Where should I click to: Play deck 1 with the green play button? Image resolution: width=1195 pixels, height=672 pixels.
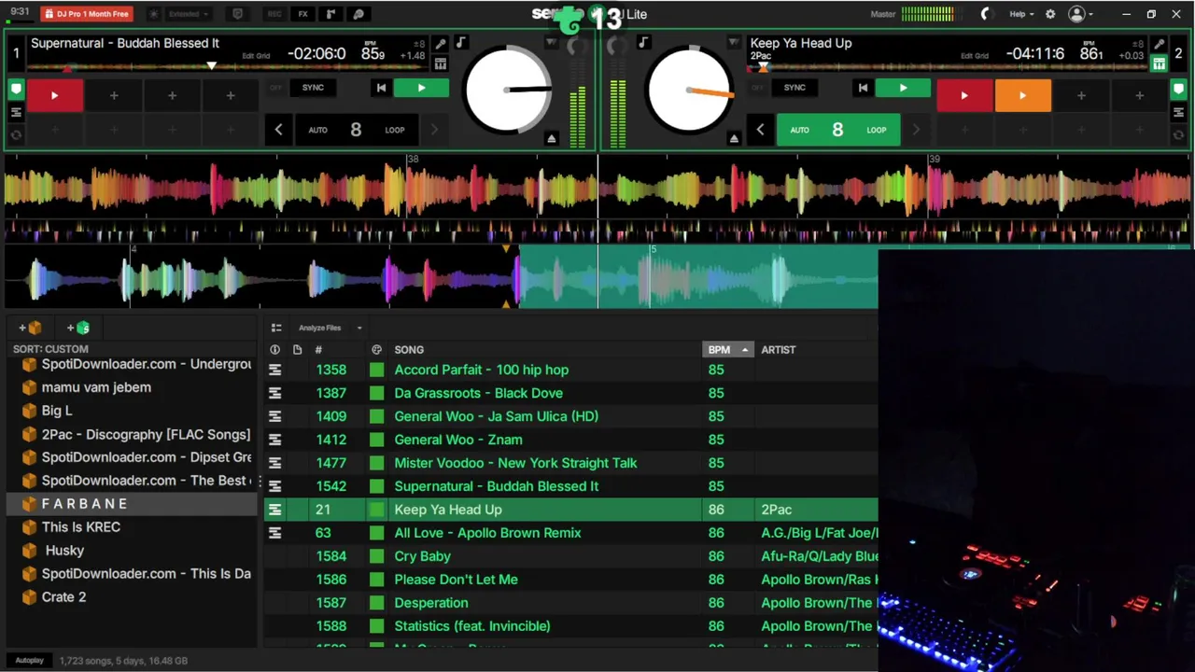pyautogui.click(x=421, y=88)
